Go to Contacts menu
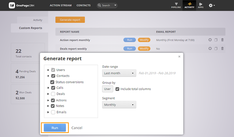234x137 pixels. (83, 5)
